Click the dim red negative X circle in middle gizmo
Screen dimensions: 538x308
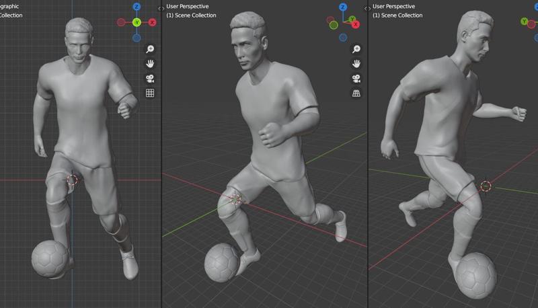click(330, 20)
